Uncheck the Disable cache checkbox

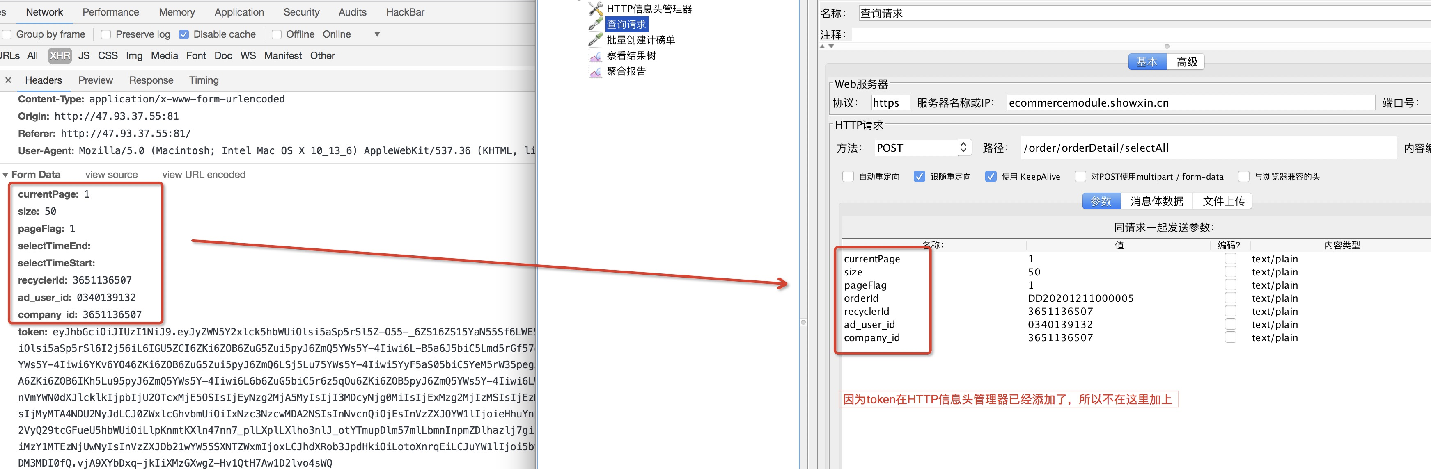(x=184, y=34)
